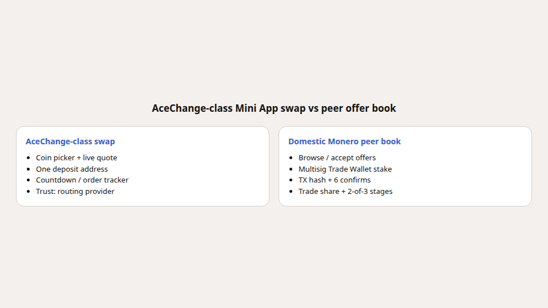
Task: Click the 'Countdown / order tracker' item
Action: pyautogui.click(x=82, y=180)
